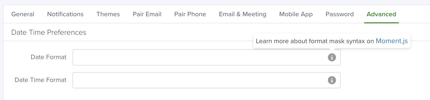Click the Date Time Preferences heading
Image resolution: width=430 pixels, height=100 pixels.
(49, 32)
